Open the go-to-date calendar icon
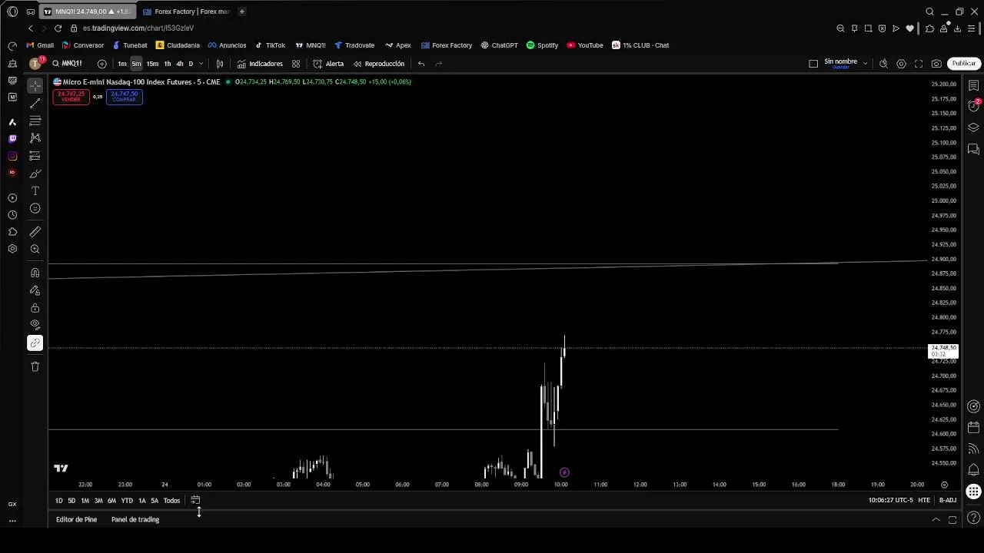 pos(195,501)
